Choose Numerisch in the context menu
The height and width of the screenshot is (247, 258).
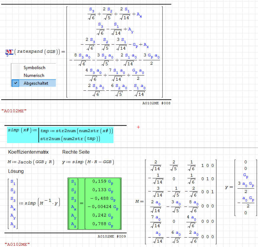tap(34, 75)
